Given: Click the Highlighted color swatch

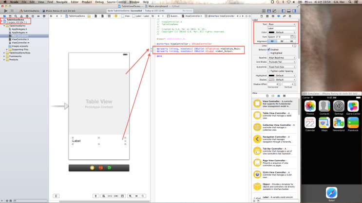Looking at the screenshot, I should [271, 75].
